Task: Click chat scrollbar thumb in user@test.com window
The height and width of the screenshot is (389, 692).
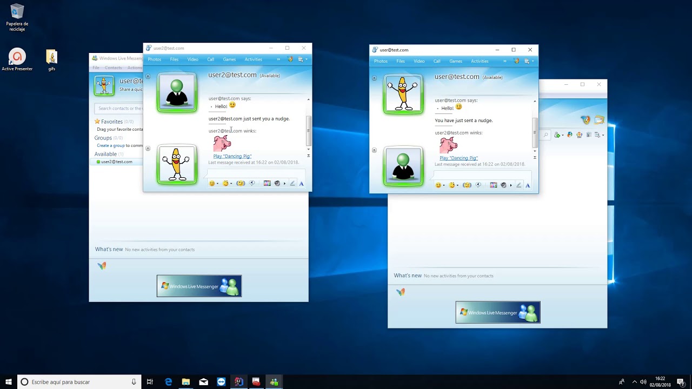Action: pyautogui.click(x=535, y=133)
